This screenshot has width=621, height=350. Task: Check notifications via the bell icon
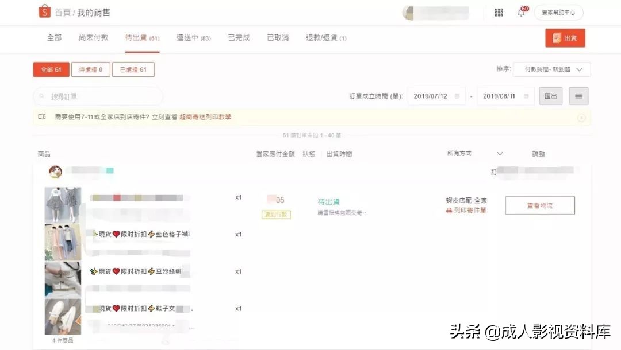tap(521, 12)
